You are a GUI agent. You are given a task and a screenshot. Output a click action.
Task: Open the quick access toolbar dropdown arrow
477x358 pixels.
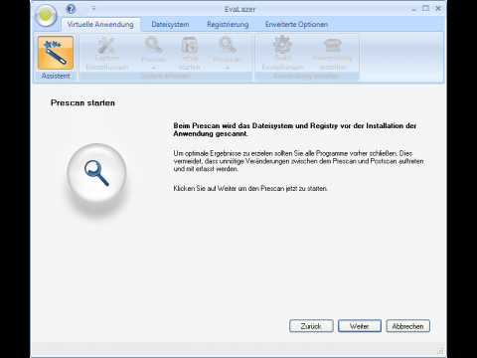[93, 8]
